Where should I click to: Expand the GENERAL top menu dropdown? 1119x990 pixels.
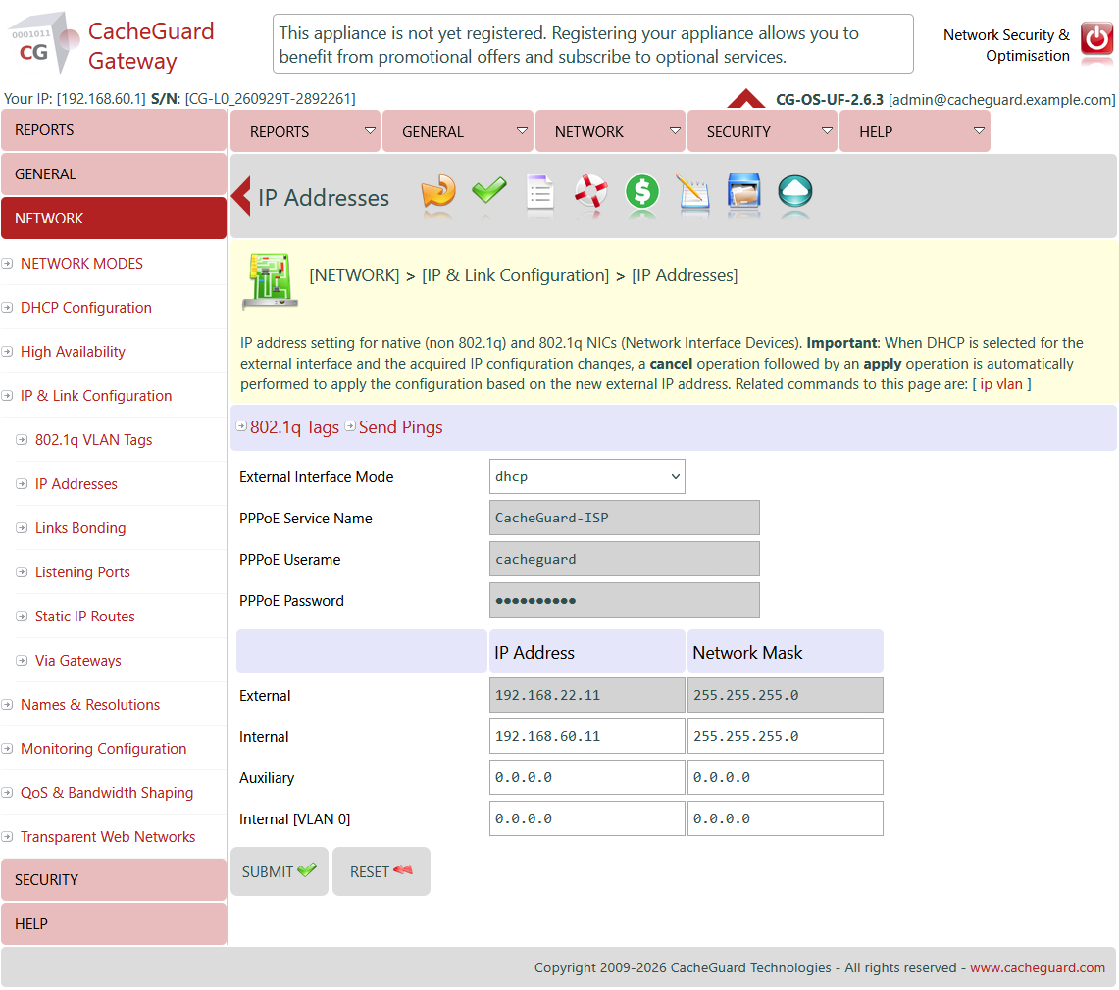pyautogui.click(x=522, y=131)
